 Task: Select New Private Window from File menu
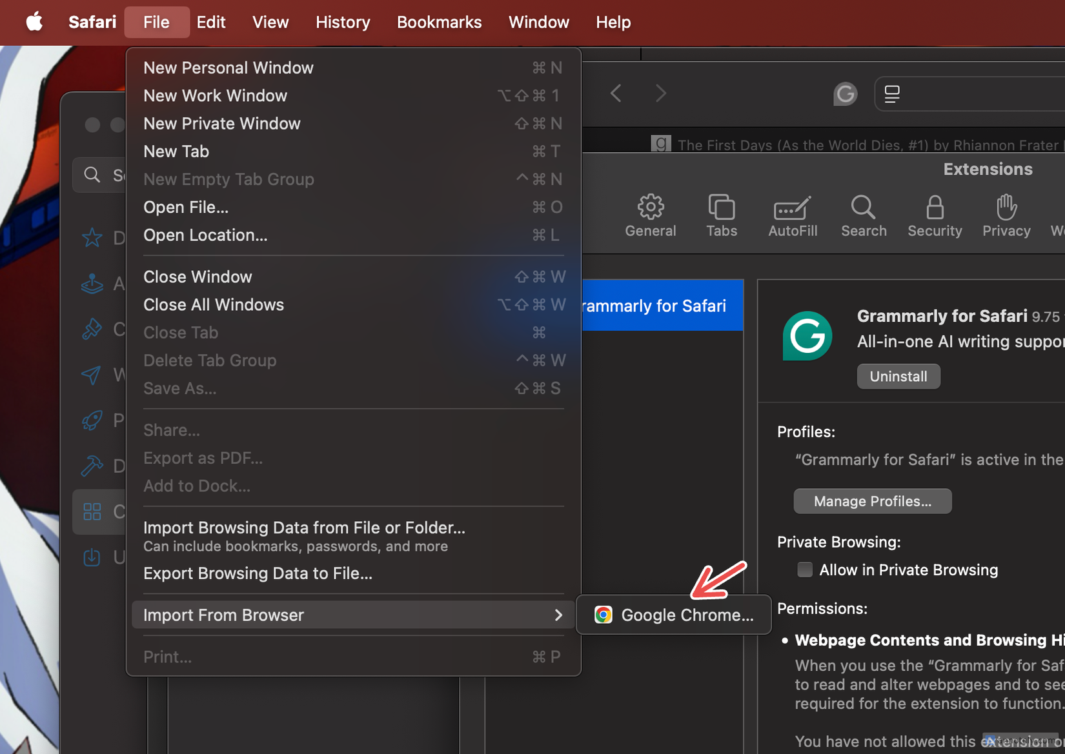click(221, 123)
